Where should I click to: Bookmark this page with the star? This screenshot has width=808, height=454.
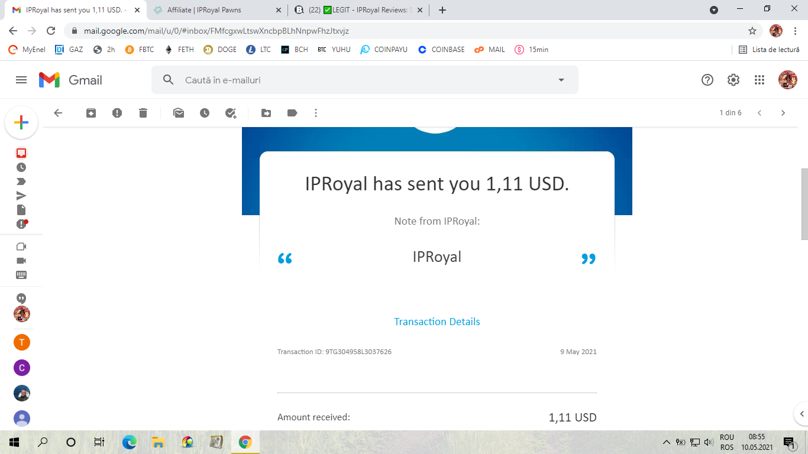pyautogui.click(x=752, y=31)
